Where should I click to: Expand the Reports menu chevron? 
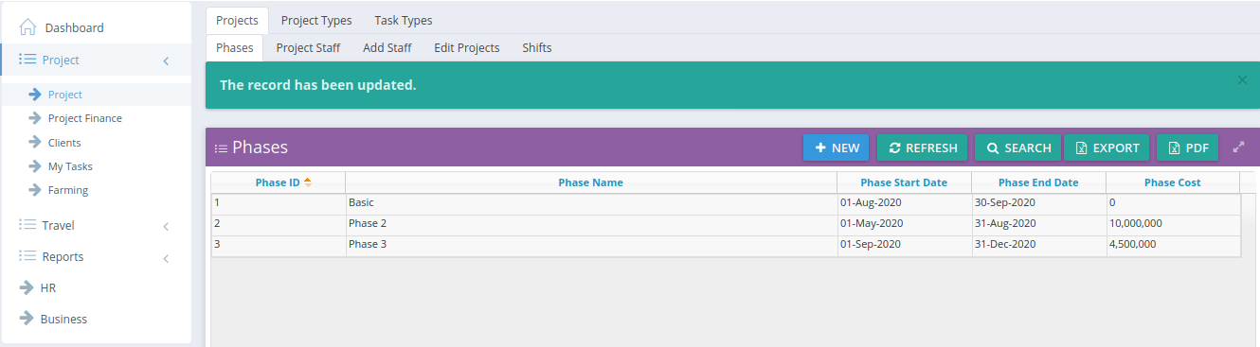pyautogui.click(x=166, y=258)
